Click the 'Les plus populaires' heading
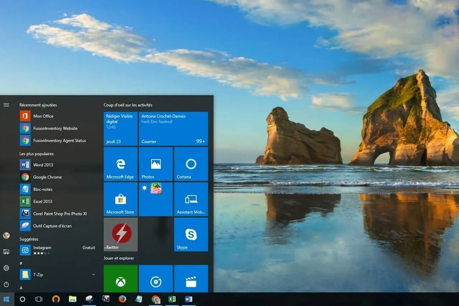Image resolution: width=459 pixels, height=306 pixels. pos(36,154)
